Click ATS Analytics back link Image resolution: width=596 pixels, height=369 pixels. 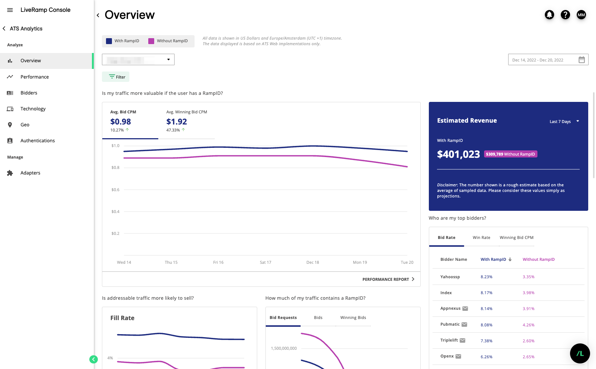coord(26,29)
